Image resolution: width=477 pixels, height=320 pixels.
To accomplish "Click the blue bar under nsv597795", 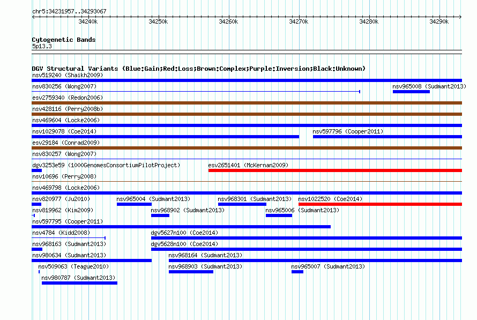I will tap(181, 227).
